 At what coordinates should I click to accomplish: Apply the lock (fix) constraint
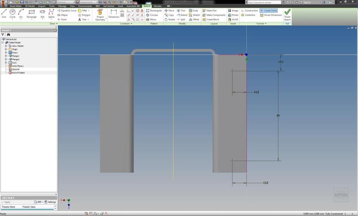(142, 10)
